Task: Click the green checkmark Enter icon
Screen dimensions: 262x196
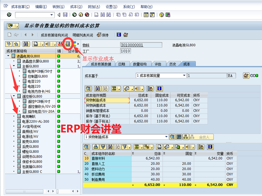Action: tap(9, 15)
